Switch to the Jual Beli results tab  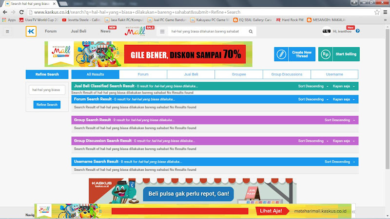pos(191,74)
